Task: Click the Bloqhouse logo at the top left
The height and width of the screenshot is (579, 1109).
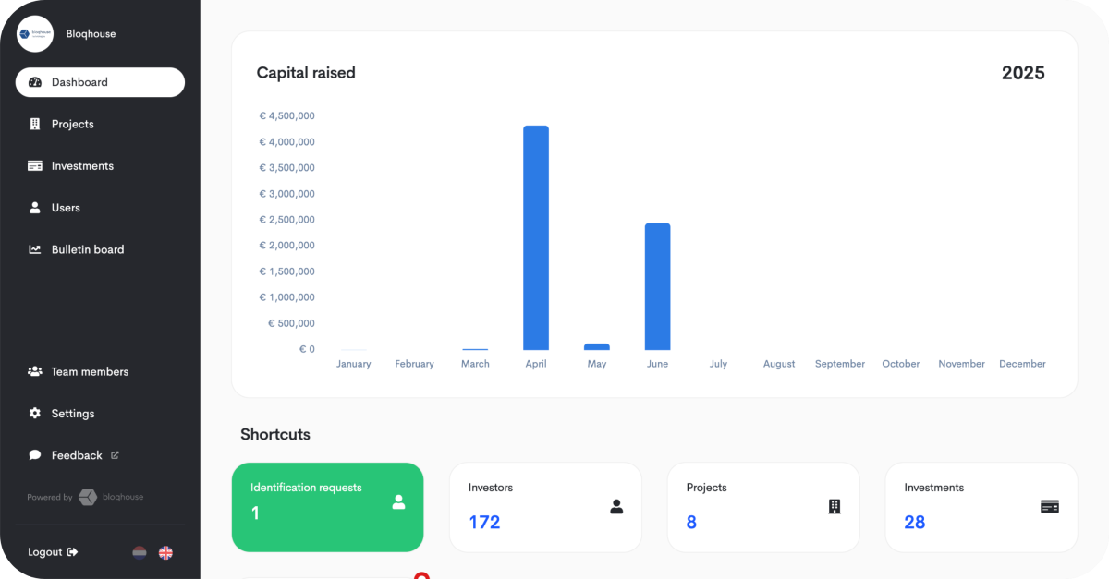Action: (34, 33)
